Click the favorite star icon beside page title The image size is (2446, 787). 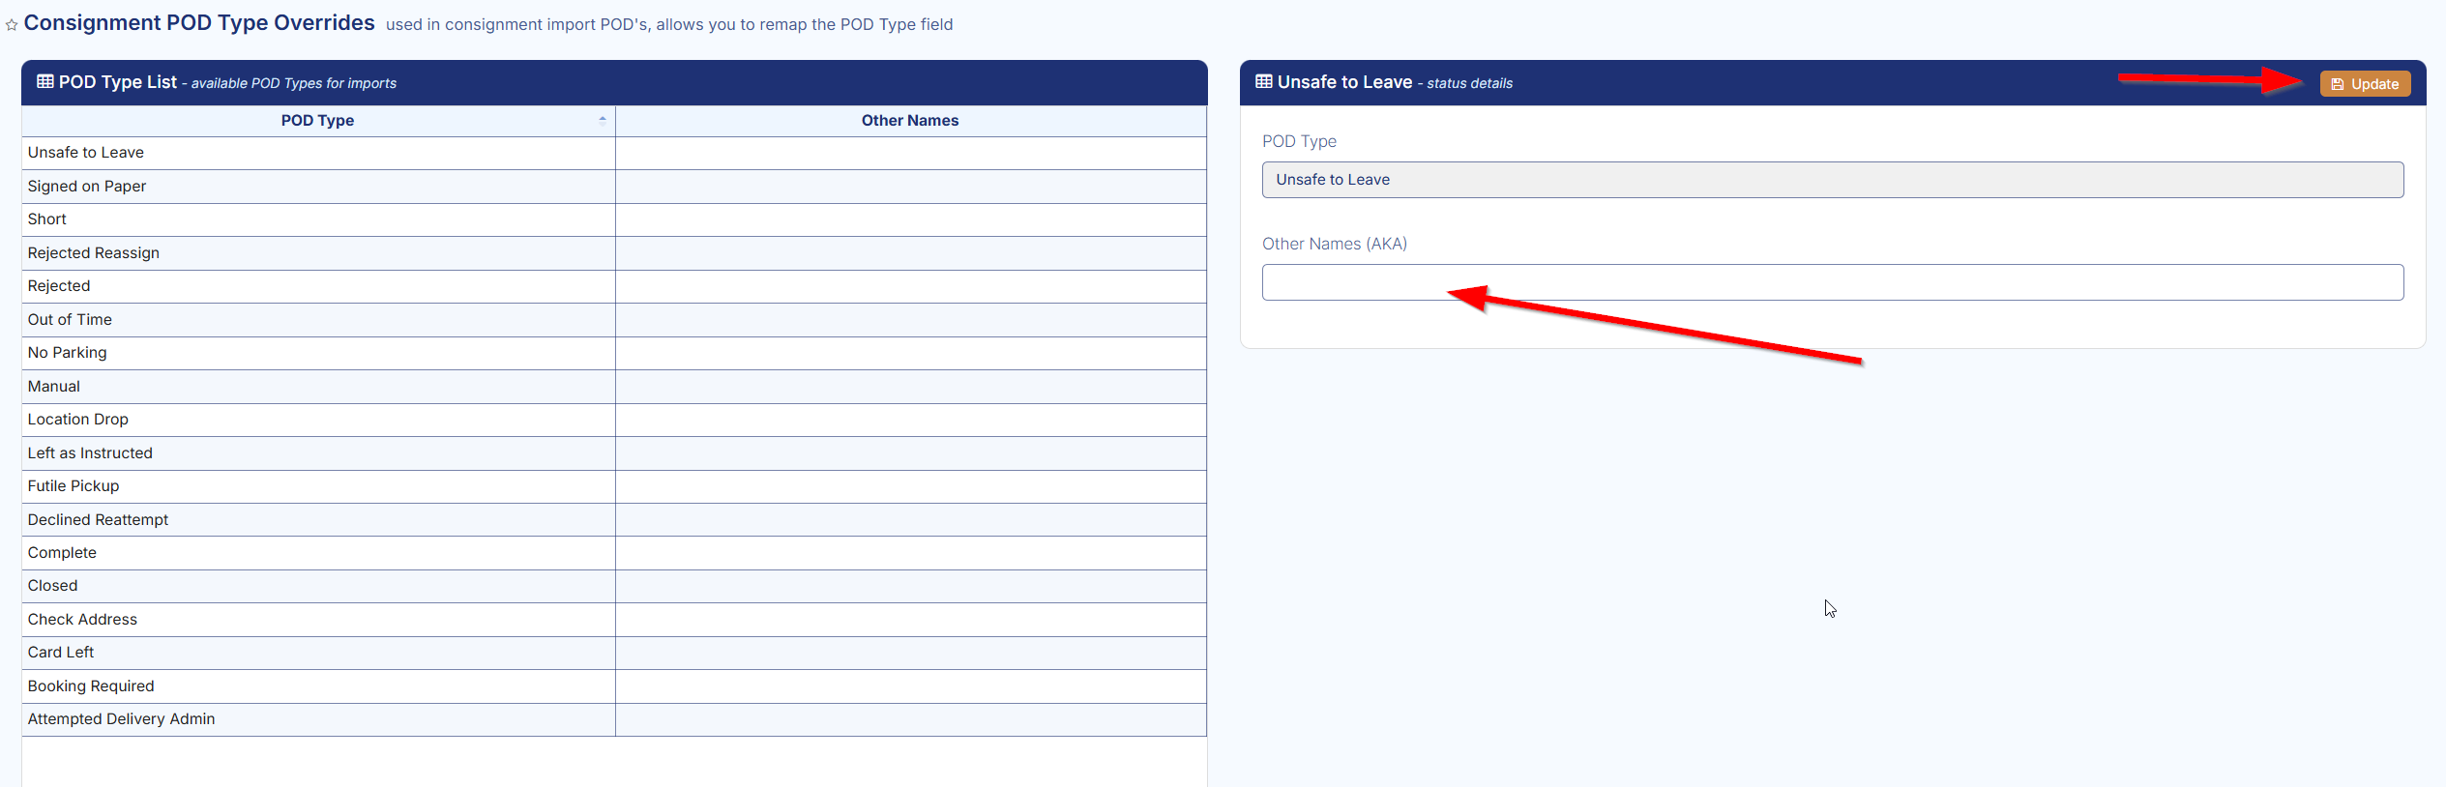coord(12,25)
